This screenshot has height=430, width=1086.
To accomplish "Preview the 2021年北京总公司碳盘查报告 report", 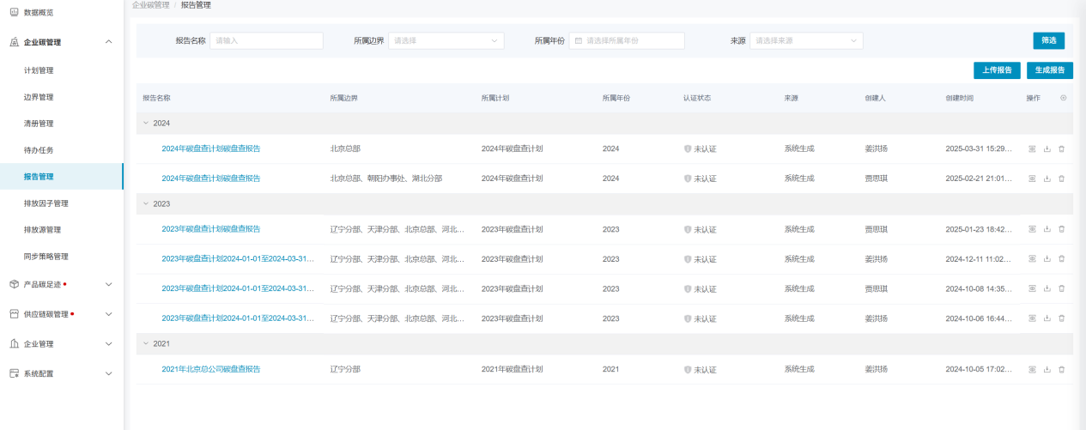I will pyautogui.click(x=1033, y=369).
